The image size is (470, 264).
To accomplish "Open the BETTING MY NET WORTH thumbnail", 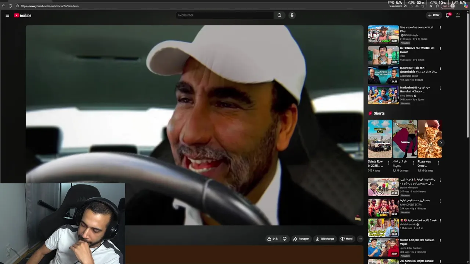I will (383, 55).
